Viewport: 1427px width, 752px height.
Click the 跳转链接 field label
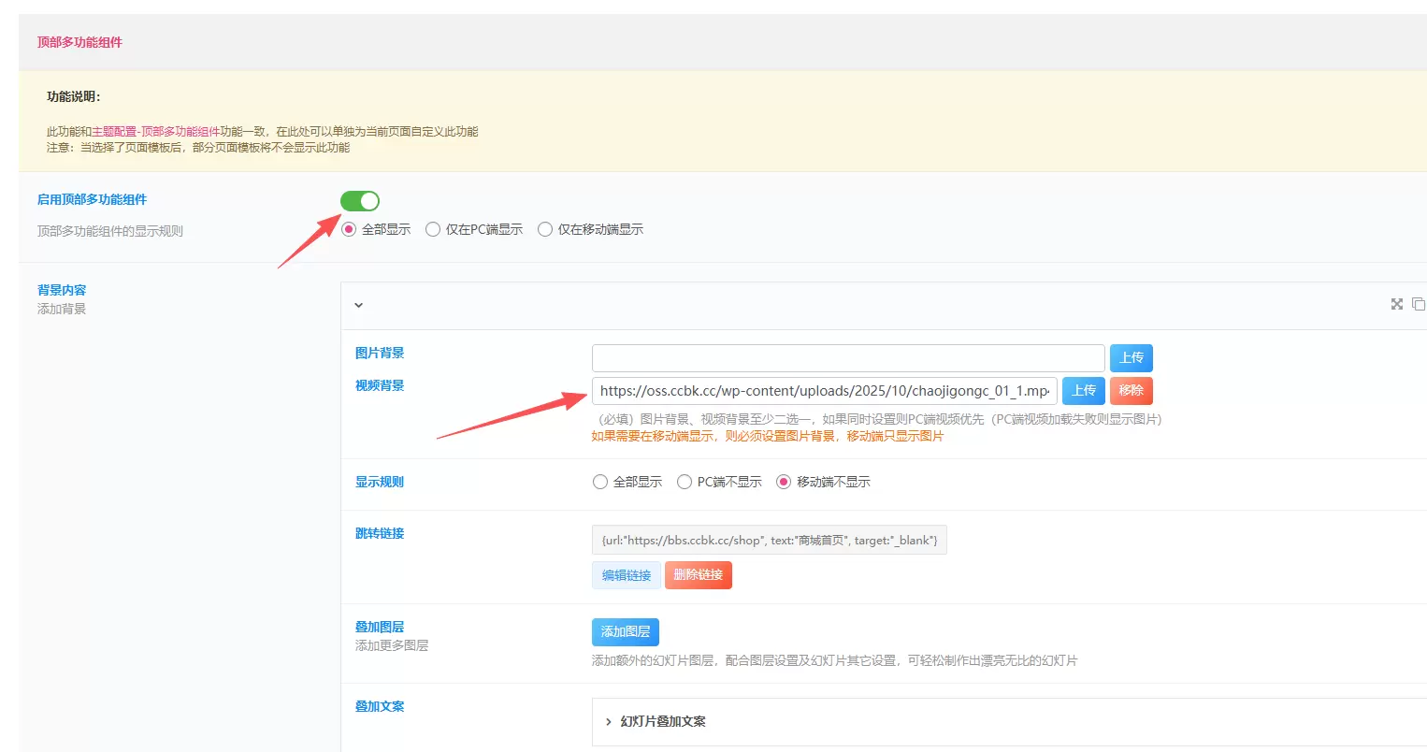click(380, 533)
